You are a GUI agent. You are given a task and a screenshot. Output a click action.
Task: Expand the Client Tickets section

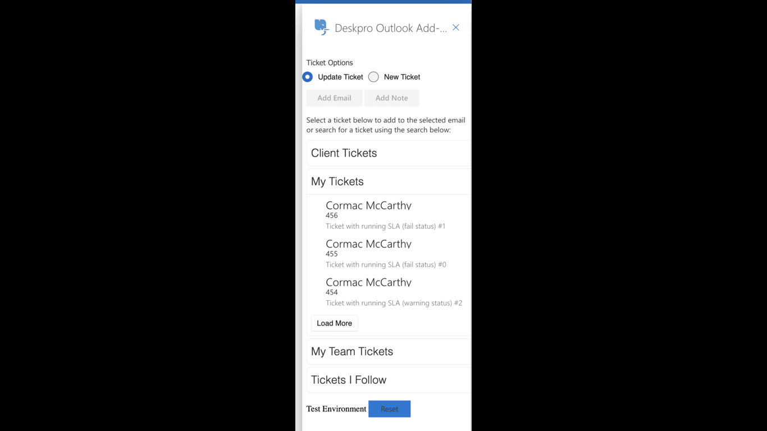pyautogui.click(x=389, y=153)
